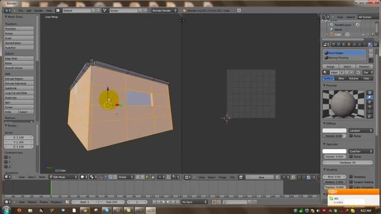Image resolution: width=381 pixels, height=214 pixels.
Task: Click the Diffuse color swatch
Action: (x=335, y=131)
